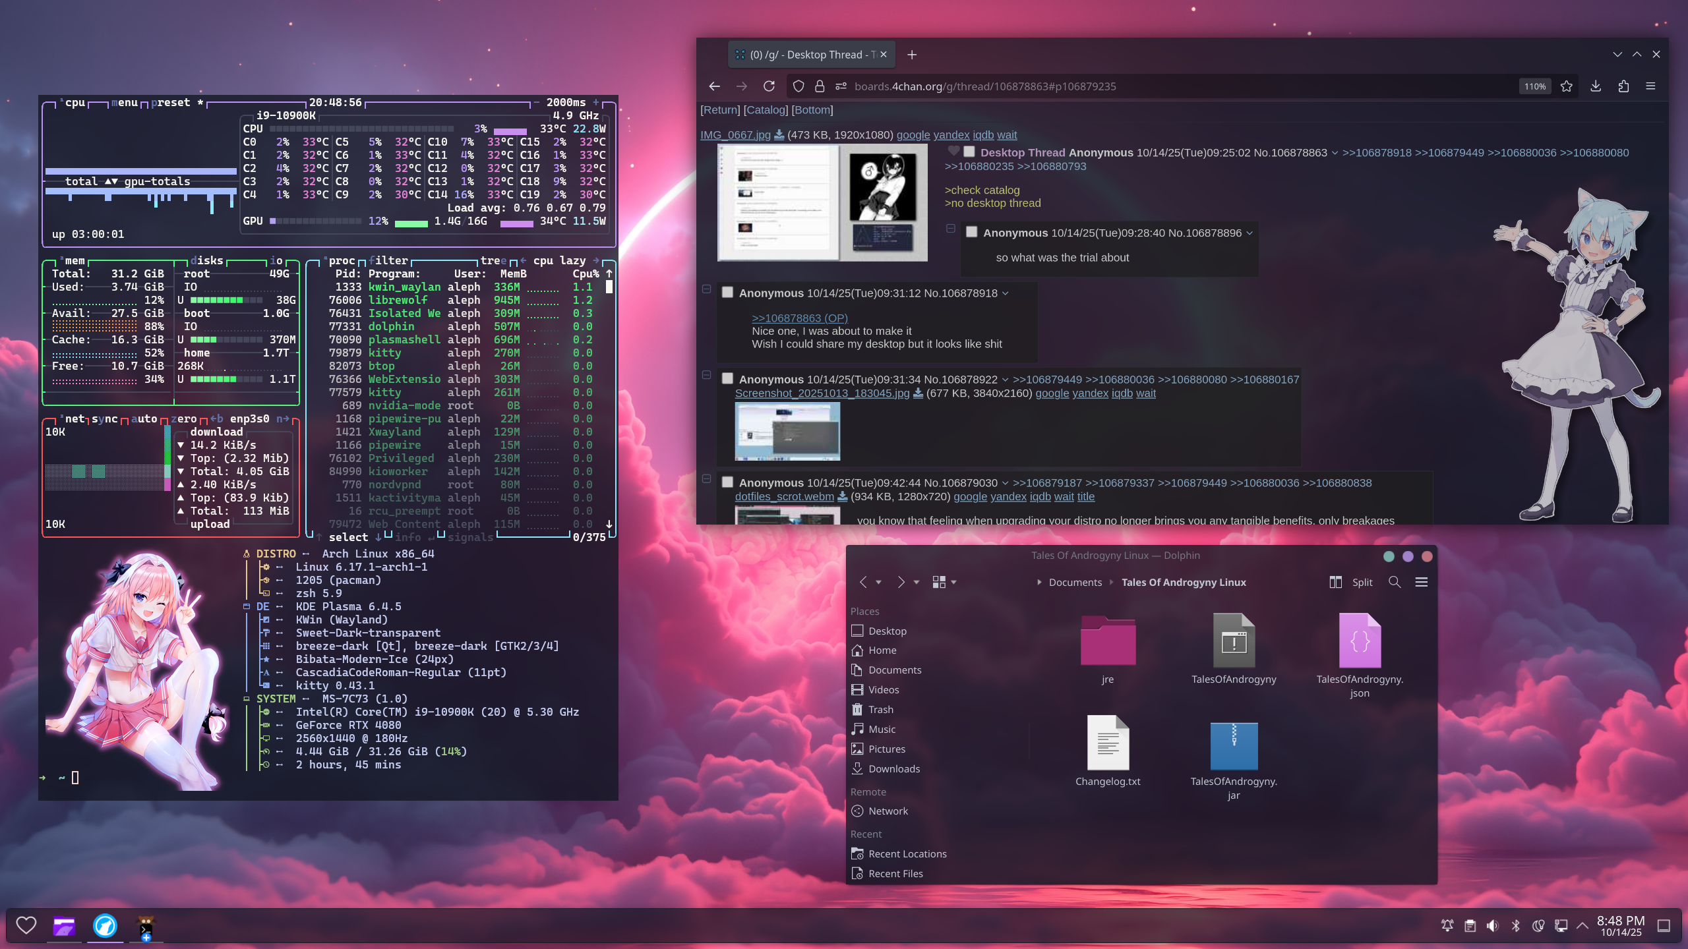Image resolution: width=1688 pixels, height=949 pixels.
Task: Click Dolphin's search magnifier icon
Action: (1395, 582)
